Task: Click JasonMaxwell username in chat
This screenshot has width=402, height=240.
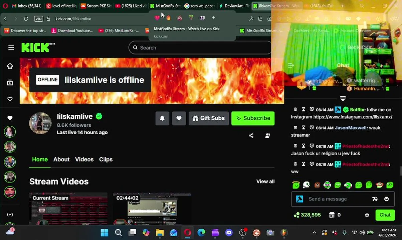Action: pos(351,128)
